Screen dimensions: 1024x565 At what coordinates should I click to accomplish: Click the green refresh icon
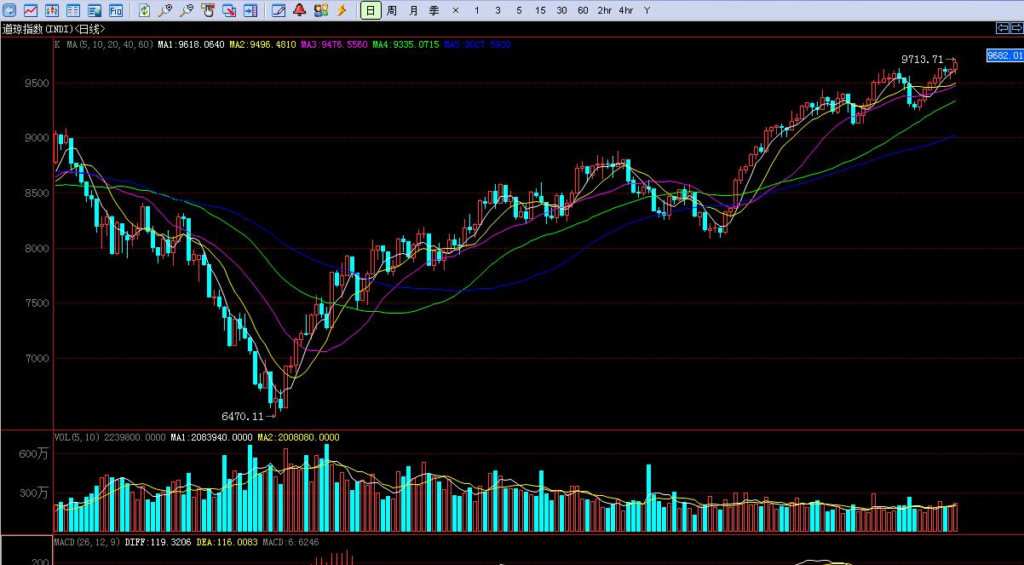pos(144,10)
